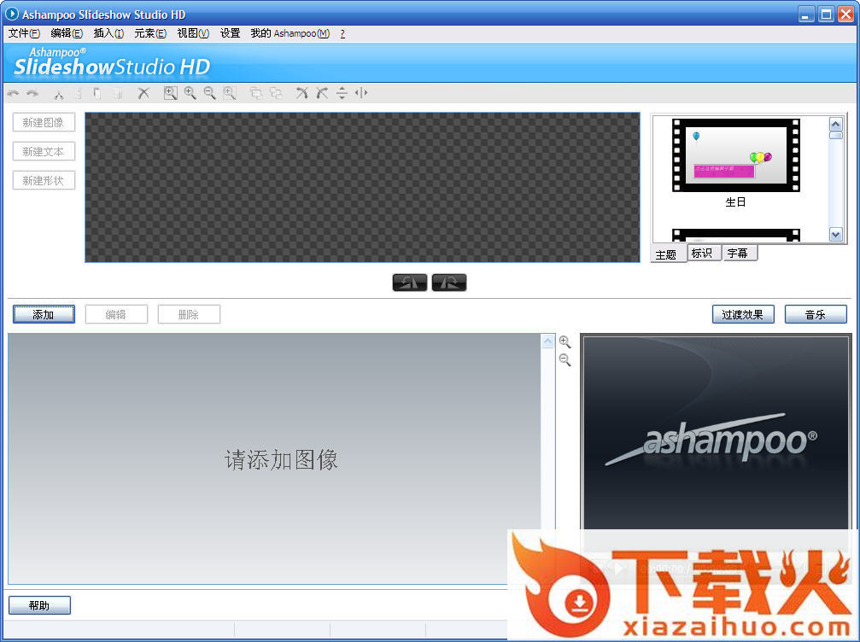
Task: Click toolbar zoom out magnifier
Action: (x=209, y=93)
